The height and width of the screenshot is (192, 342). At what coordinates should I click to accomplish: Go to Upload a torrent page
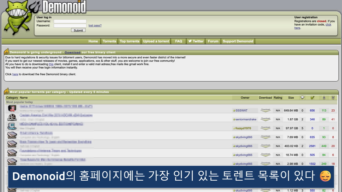pos(156,41)
